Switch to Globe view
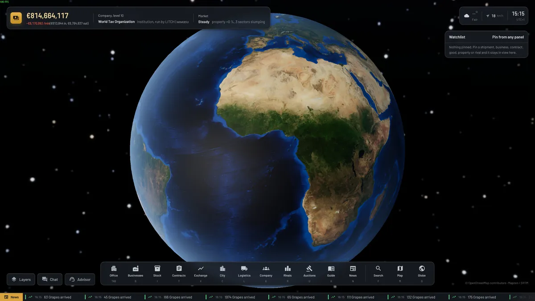 pyautogui.click(x=422, y=273)
